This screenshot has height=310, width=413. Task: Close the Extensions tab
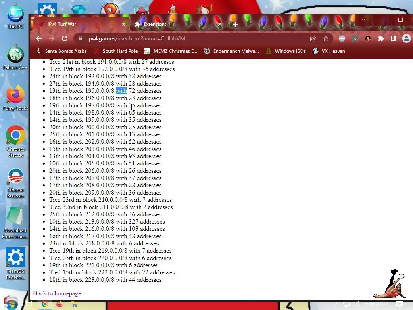220,24
